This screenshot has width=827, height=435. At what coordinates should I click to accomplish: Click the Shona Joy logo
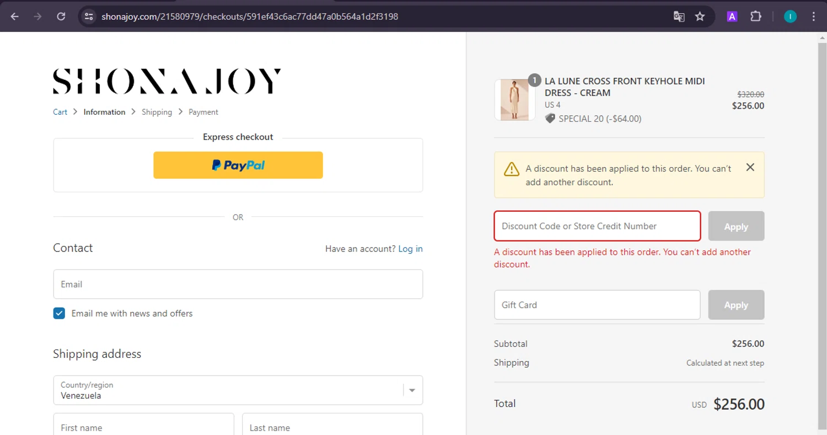(167, 81)
